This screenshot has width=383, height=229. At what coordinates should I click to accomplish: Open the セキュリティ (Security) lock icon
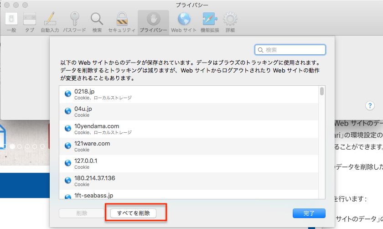coord(121,20)
